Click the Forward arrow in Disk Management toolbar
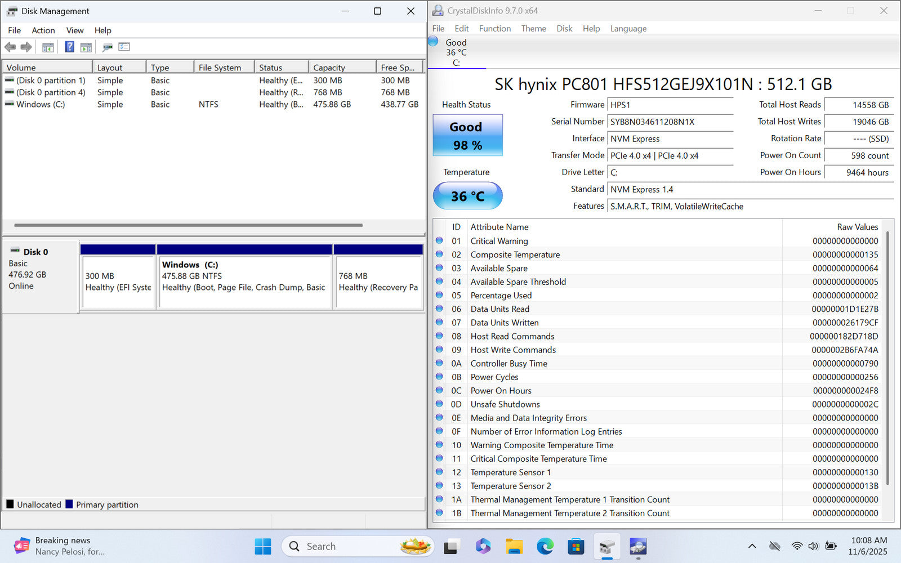Image resolution: width=901 pixels, height=563 pixels. click(x=26, y=47)
